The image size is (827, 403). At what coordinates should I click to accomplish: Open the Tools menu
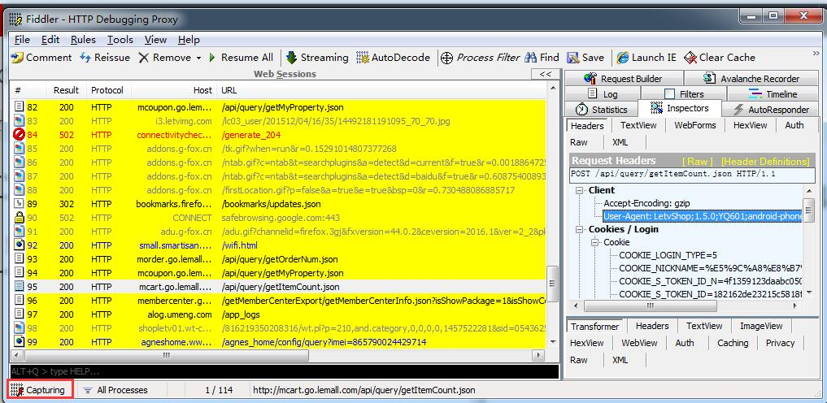pos(120,40)
